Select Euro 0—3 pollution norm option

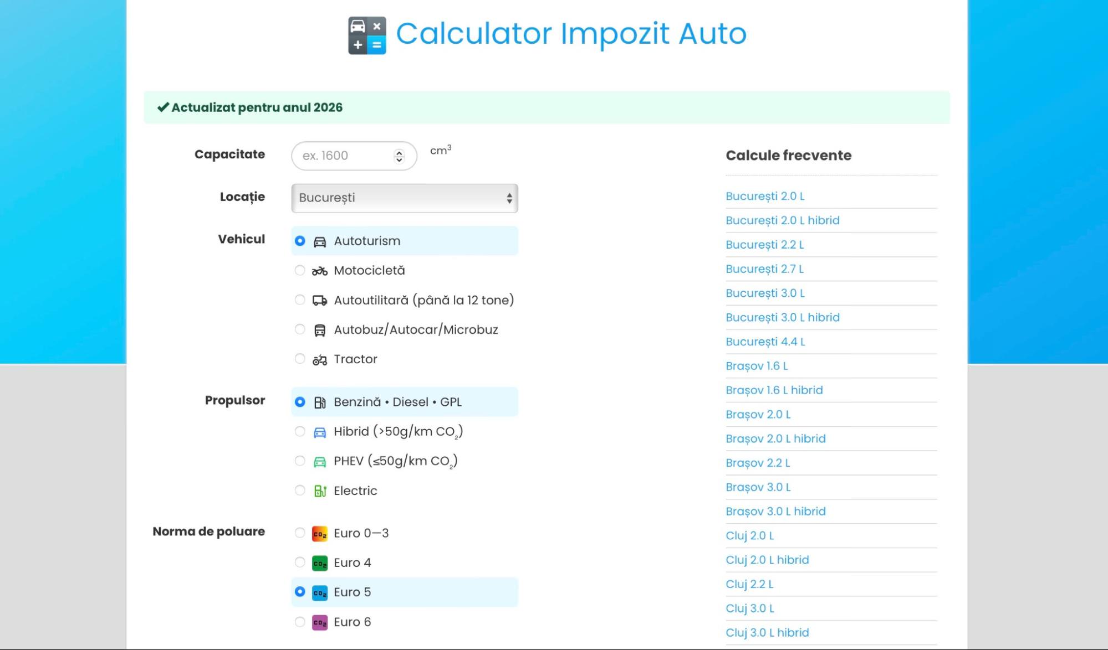[300, 533]
